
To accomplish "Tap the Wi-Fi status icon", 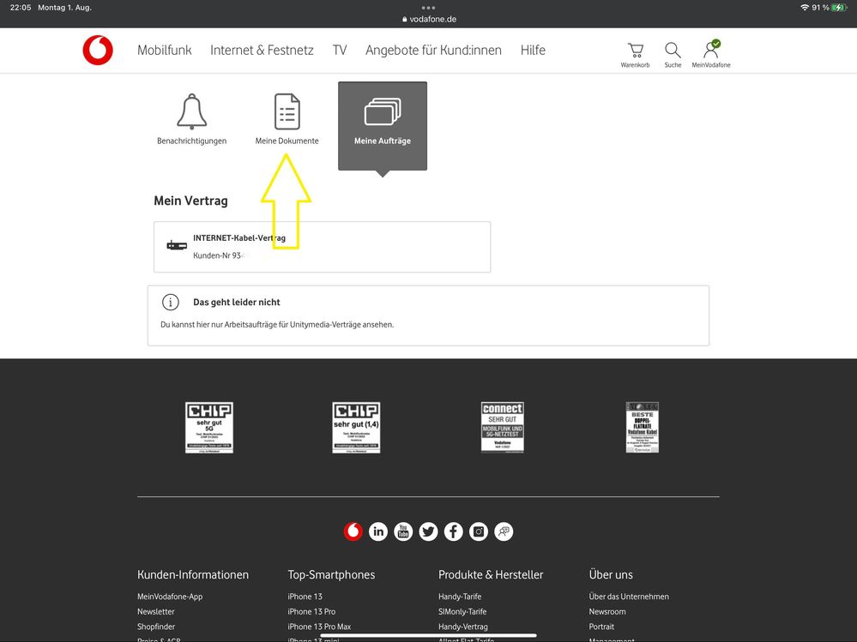I will (805, 7).
